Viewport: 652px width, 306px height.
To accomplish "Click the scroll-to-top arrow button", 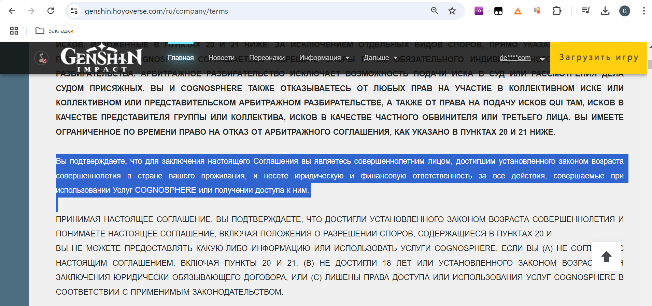I will [x=606, y=256].
